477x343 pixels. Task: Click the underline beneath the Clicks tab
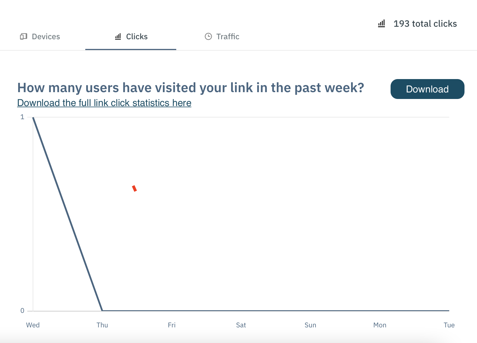[x=130, y=50]
